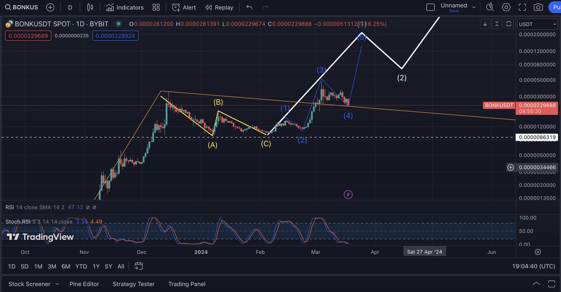Open indicator templates grid icon
561x292 pixels.
(x=156, y=7)
